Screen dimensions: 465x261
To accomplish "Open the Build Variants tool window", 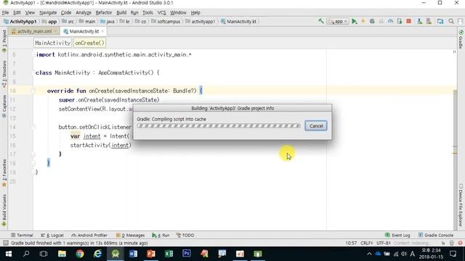I will pos(4,210).
